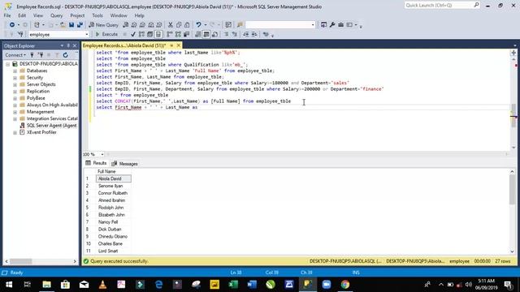Expand the Databases tree node
The image size is (520, 292).
coord(15,71)
